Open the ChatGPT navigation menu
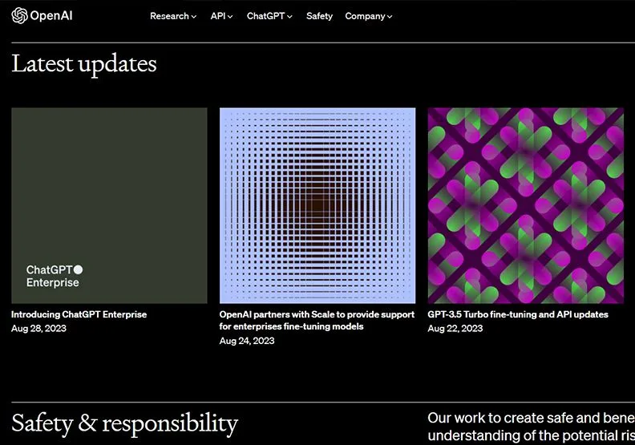635x445 pixels. pyautogui.click(x=269, y=16)
